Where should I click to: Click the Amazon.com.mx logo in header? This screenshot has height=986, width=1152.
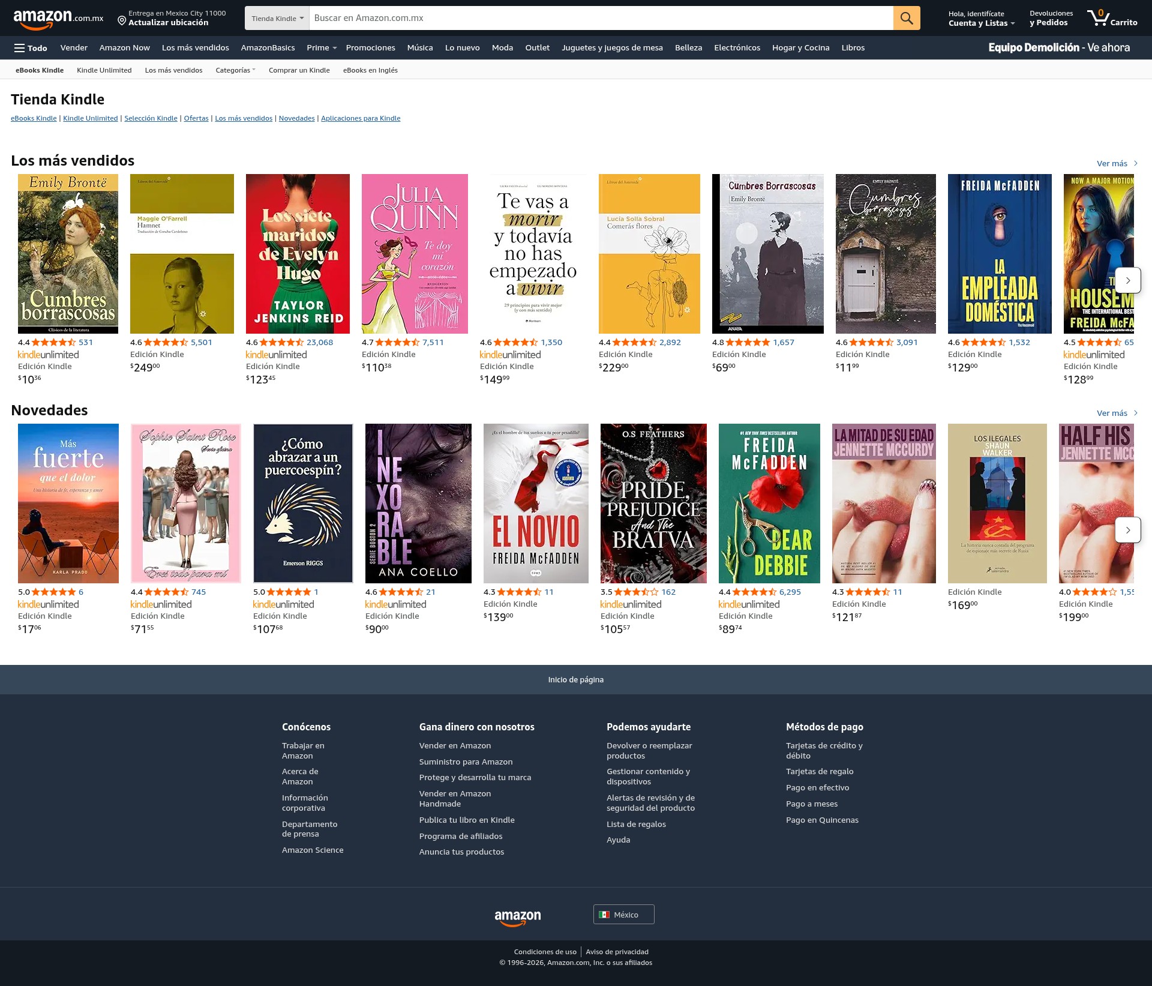[x=58, y=19]
